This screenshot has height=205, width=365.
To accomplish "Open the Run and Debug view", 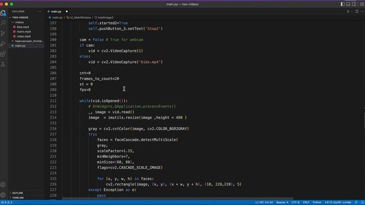I will pos(3,43).
